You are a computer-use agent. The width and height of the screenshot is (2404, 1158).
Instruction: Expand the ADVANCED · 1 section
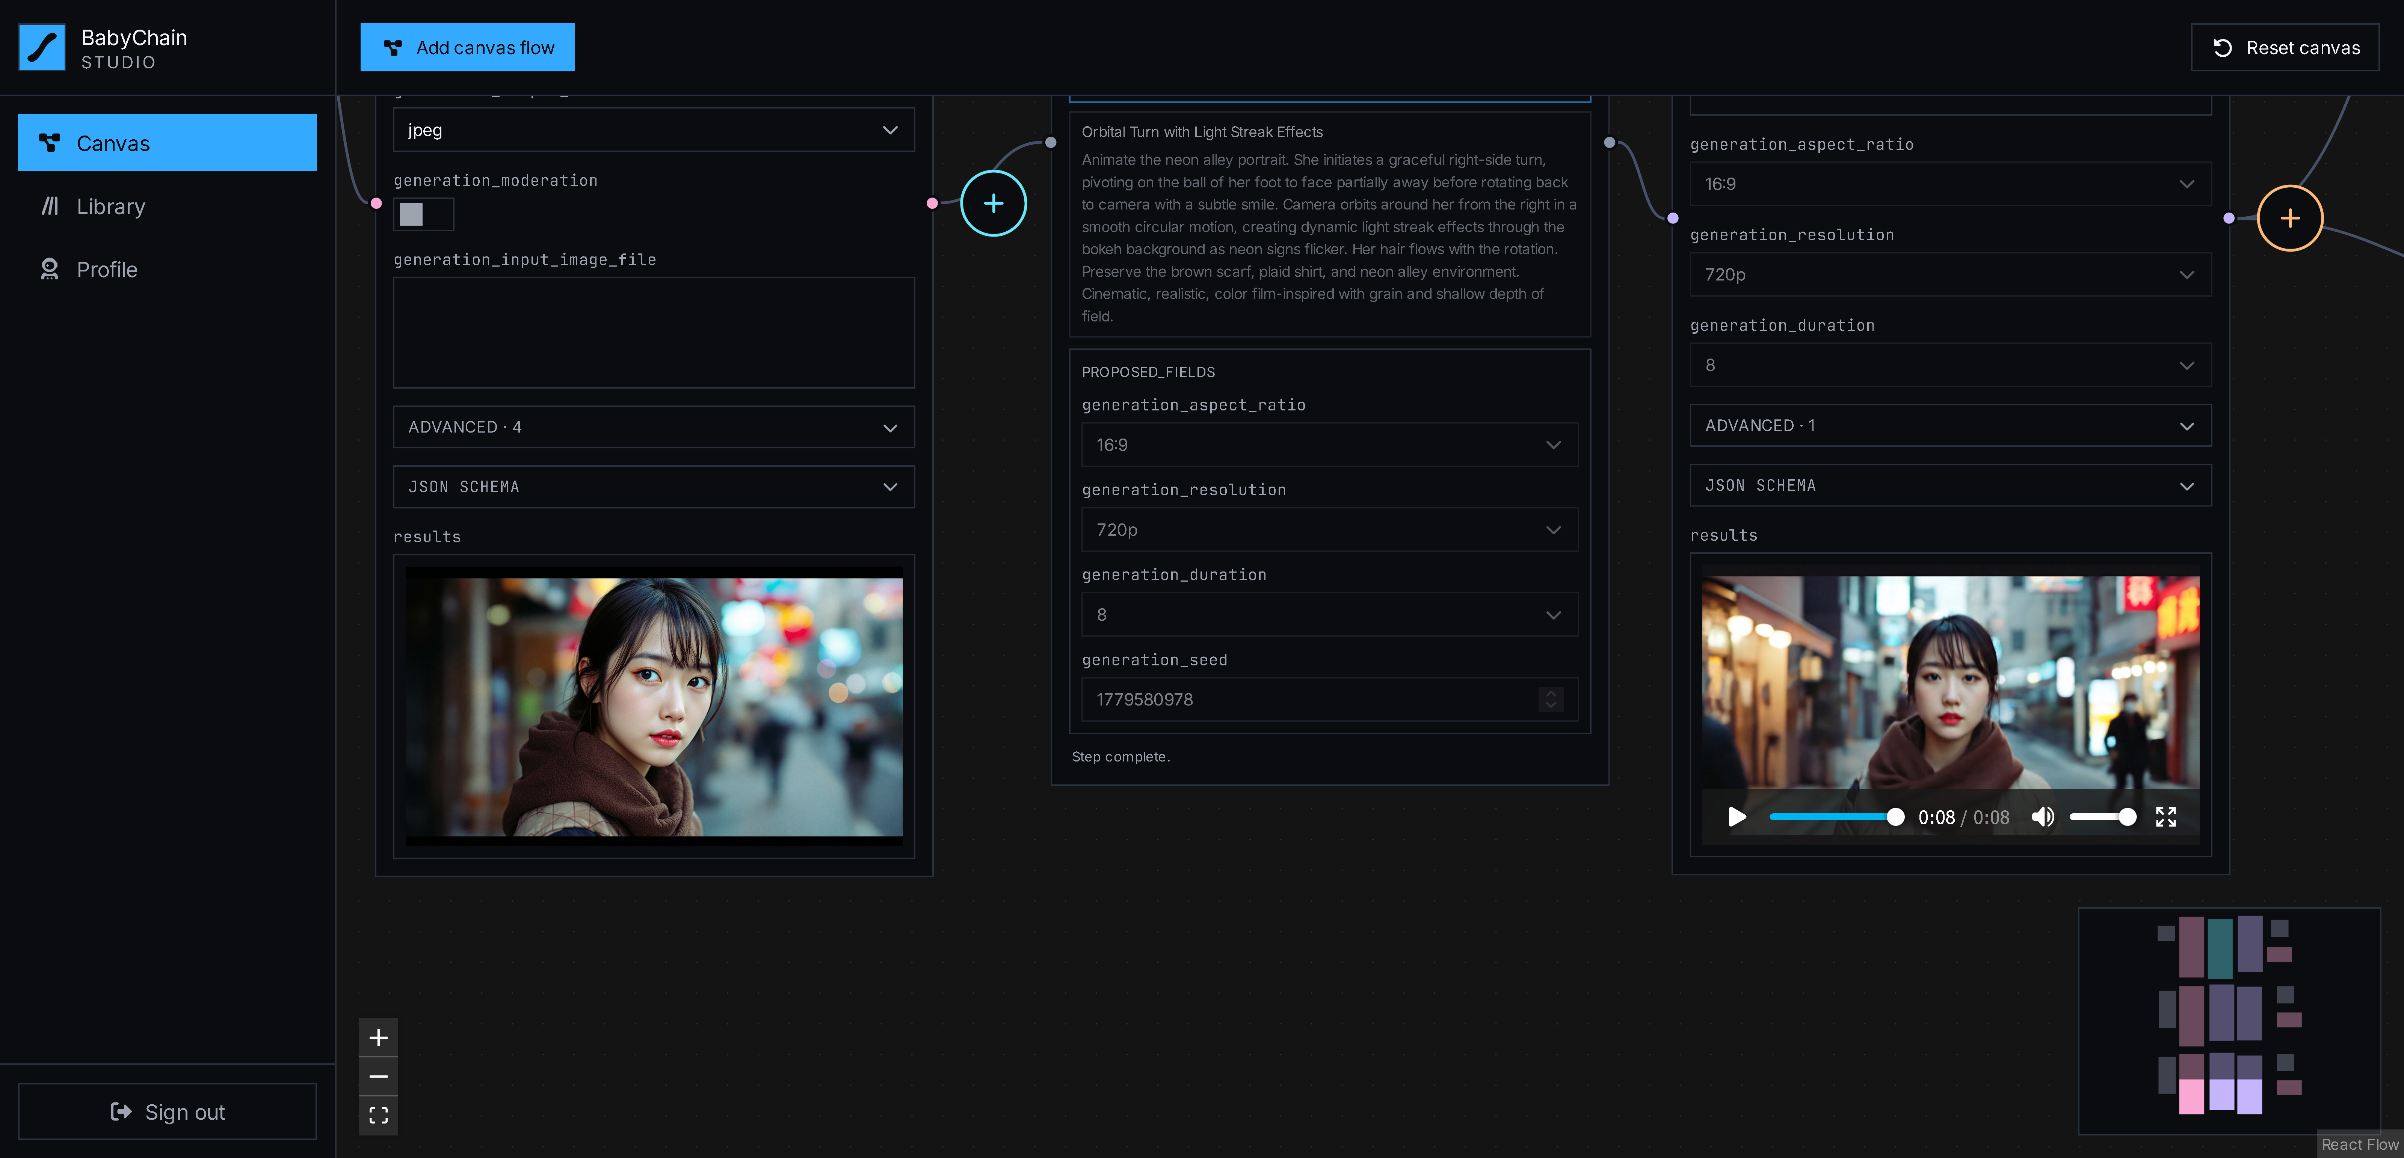pyautogui.click(x=1951, y=425)
